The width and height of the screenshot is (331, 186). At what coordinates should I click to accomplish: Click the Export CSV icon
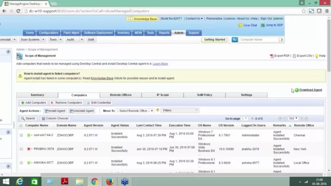(x=294, y=56)
